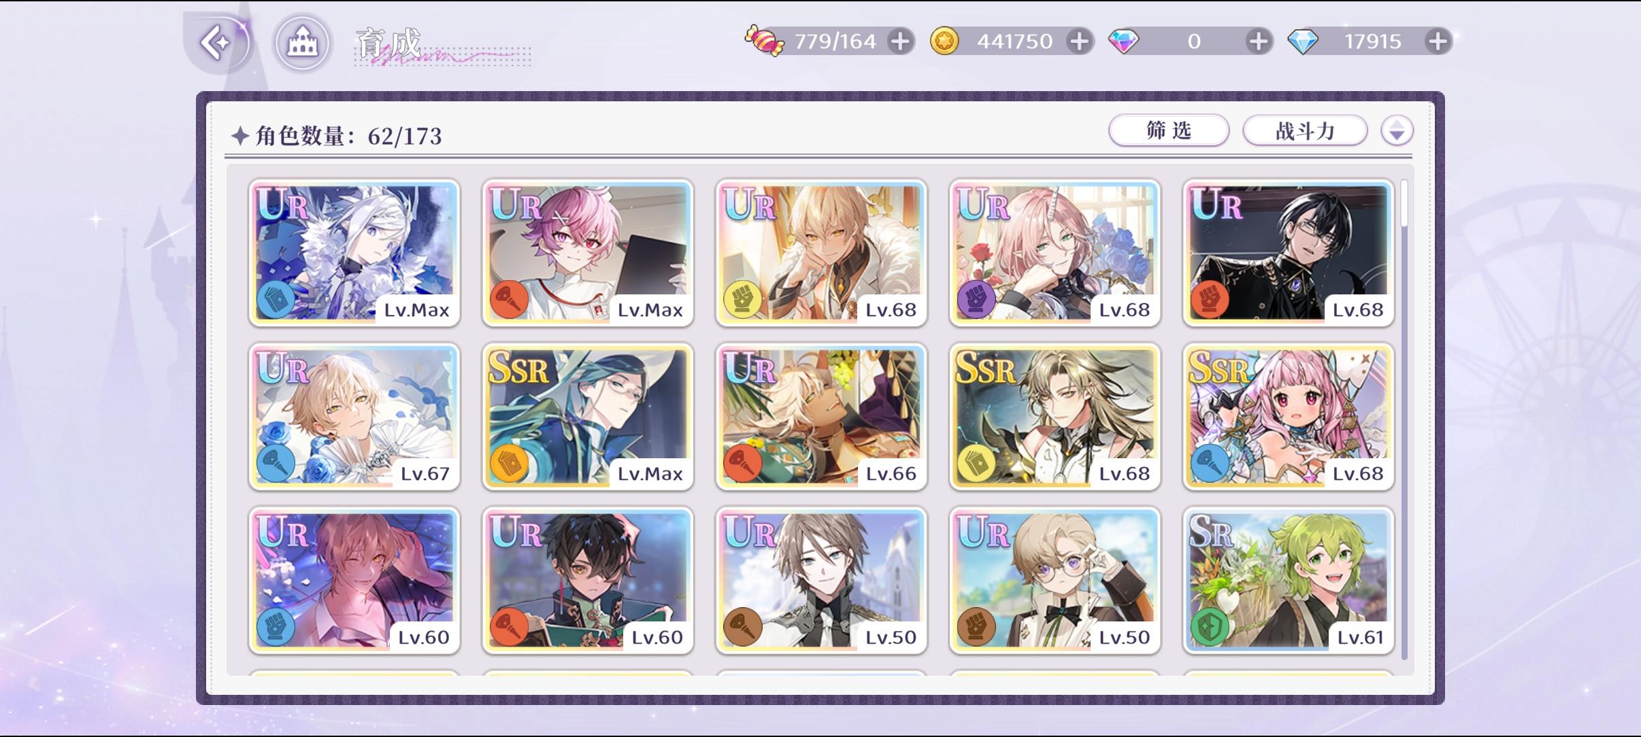Click the character list scrollbar

[1404, 419]
